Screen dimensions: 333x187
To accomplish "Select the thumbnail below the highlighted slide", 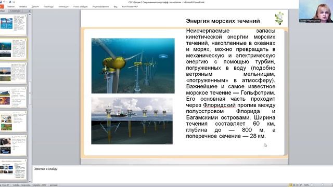I will click(13, 73).
